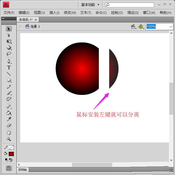Select the Line tool
Image resolution: width=175 pixels, height=175 pixels.
pyautogui.click(x=9, y=74)
